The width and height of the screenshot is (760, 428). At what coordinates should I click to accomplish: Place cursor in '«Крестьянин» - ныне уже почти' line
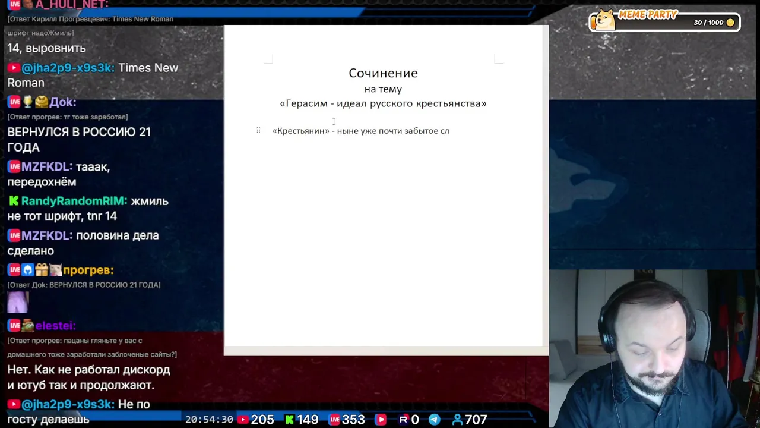pos(360,131)
